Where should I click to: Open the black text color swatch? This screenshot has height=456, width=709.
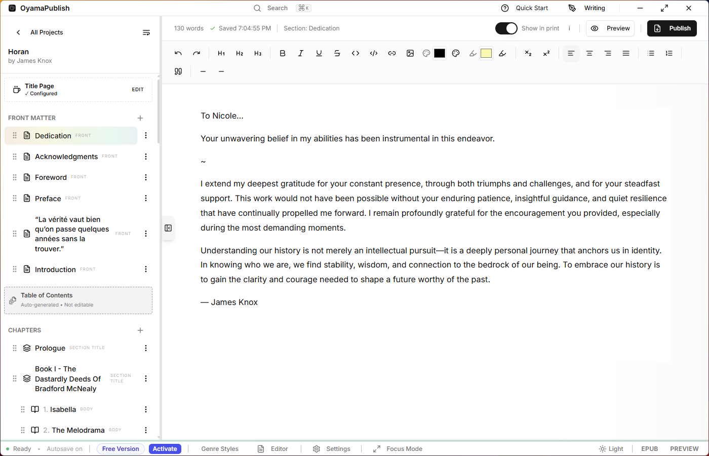tap(439, 53)
